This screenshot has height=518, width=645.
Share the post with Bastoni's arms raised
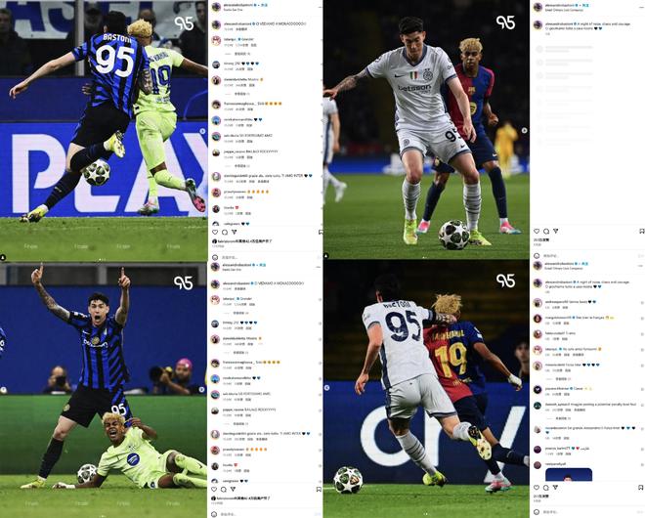pos(234,490)
